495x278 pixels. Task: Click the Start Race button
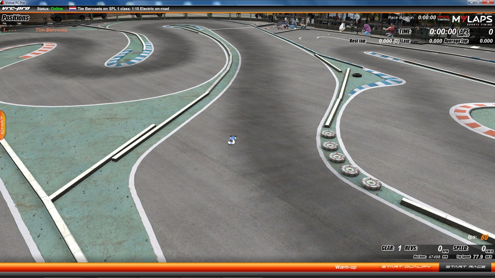point(466,267)
